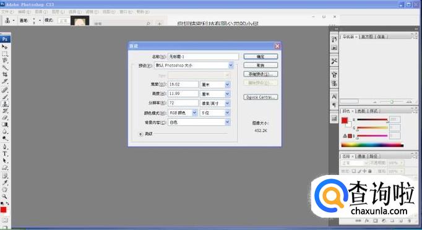Click the red foreground color swatch in toolbox

click(4, 210)
